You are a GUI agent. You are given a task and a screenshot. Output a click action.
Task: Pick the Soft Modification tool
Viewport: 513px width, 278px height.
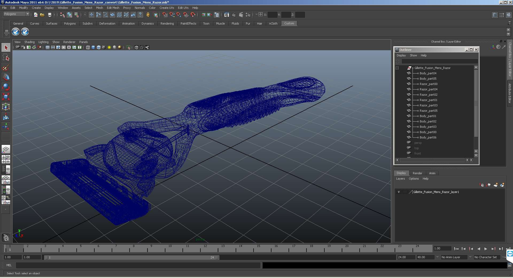click(6, 117)
